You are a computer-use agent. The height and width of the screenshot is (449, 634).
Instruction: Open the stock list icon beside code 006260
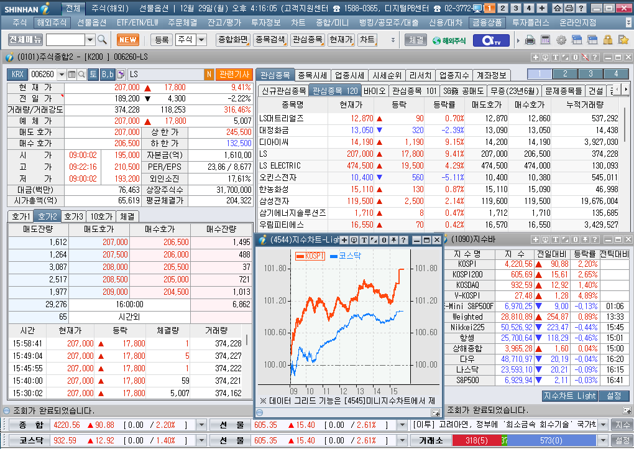coord(72,75)
